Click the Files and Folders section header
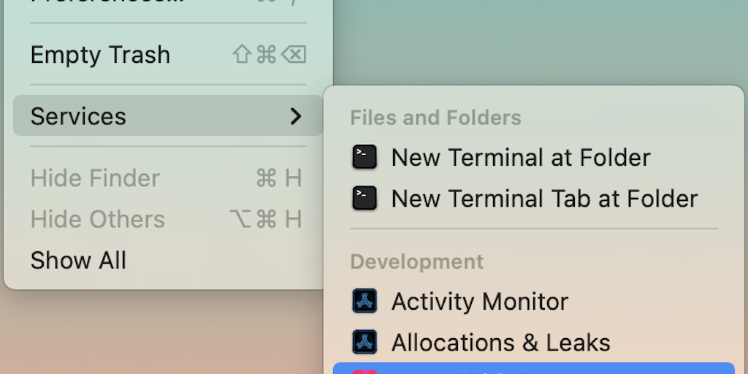The image size is (748, 374). click(435, 118)
